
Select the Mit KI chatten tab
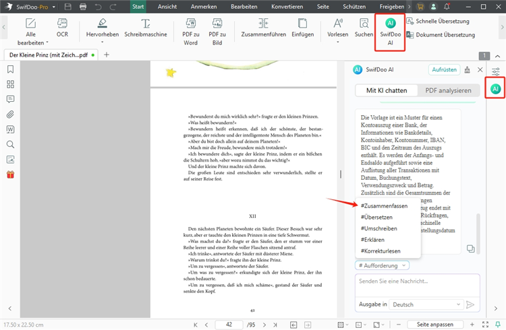pyautogui.click(x=387, y=90)
